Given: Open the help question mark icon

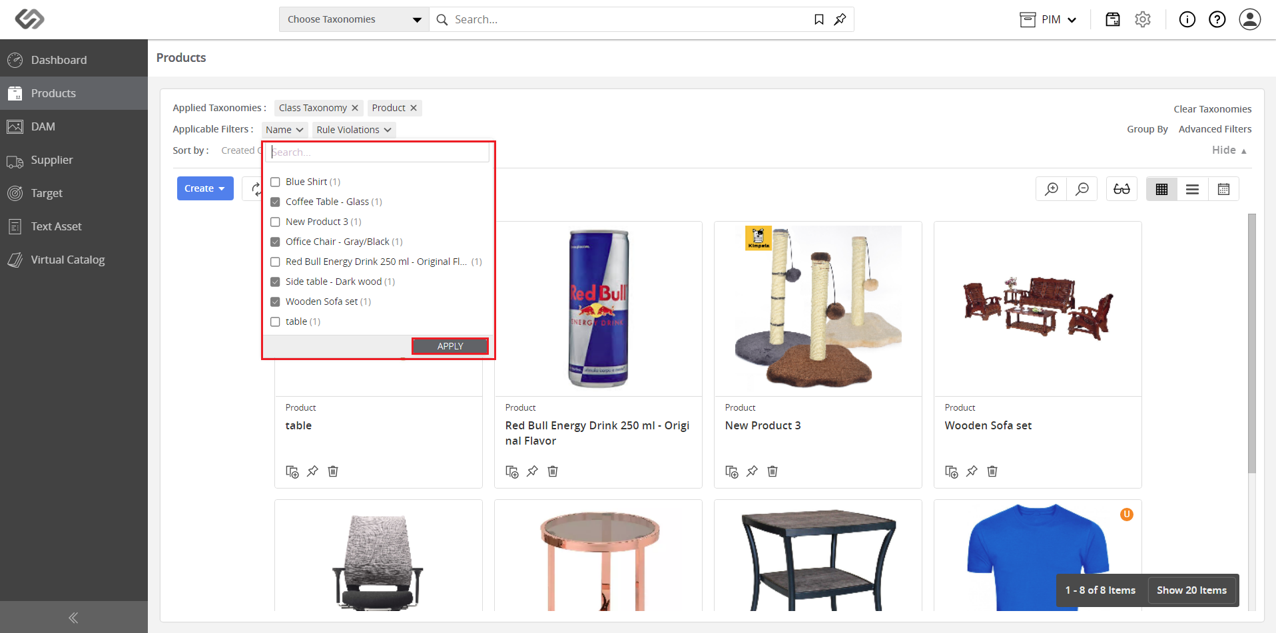Looking at the screenshot, I should coord(1217,19).
